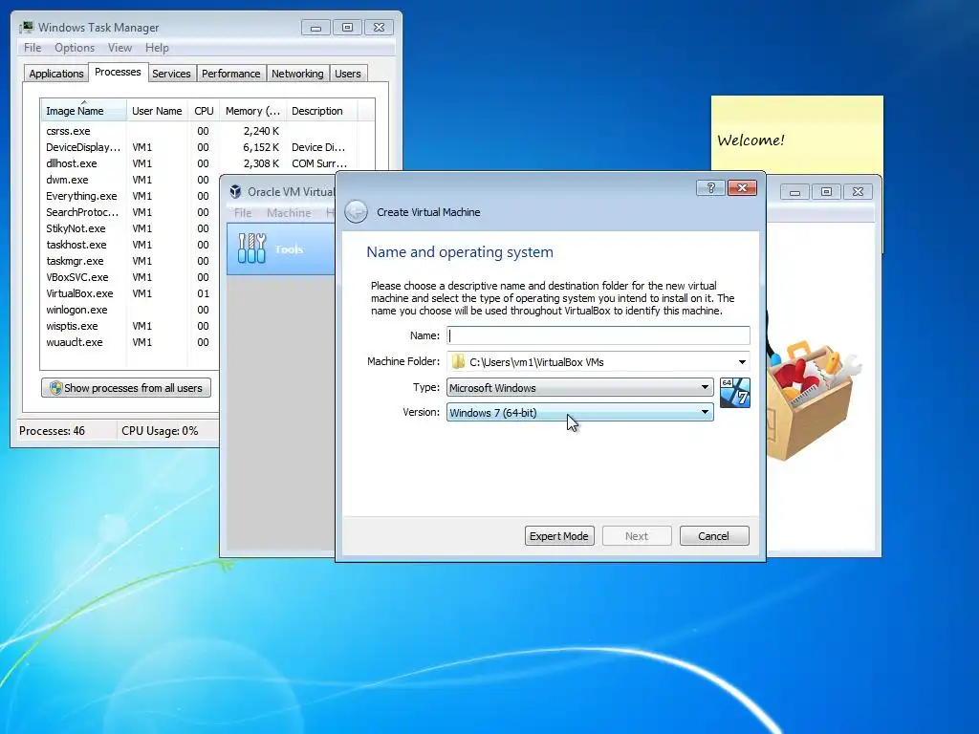
Task: Click the Windows 7 64-bit OS badge icon
Action: point(735,393)
